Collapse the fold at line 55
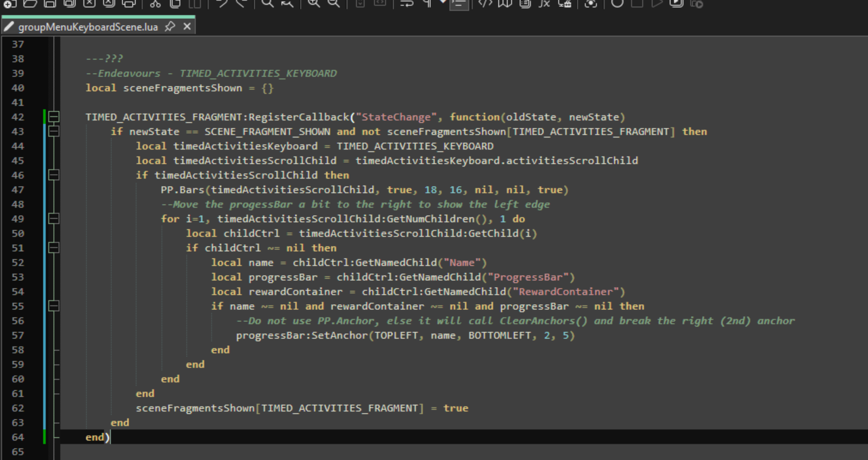868x460 pixels. [x=54, y=306]
